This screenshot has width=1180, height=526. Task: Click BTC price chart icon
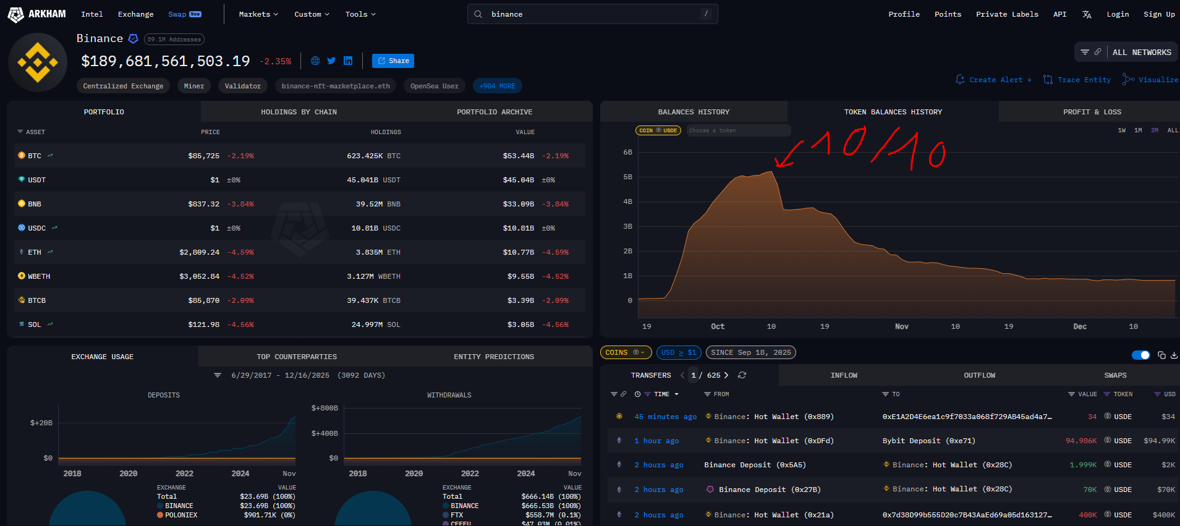[50, 156]
